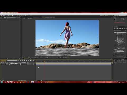Focus the timeline layer search field
Screen dimensions: 127x95
tap(12, 61)
